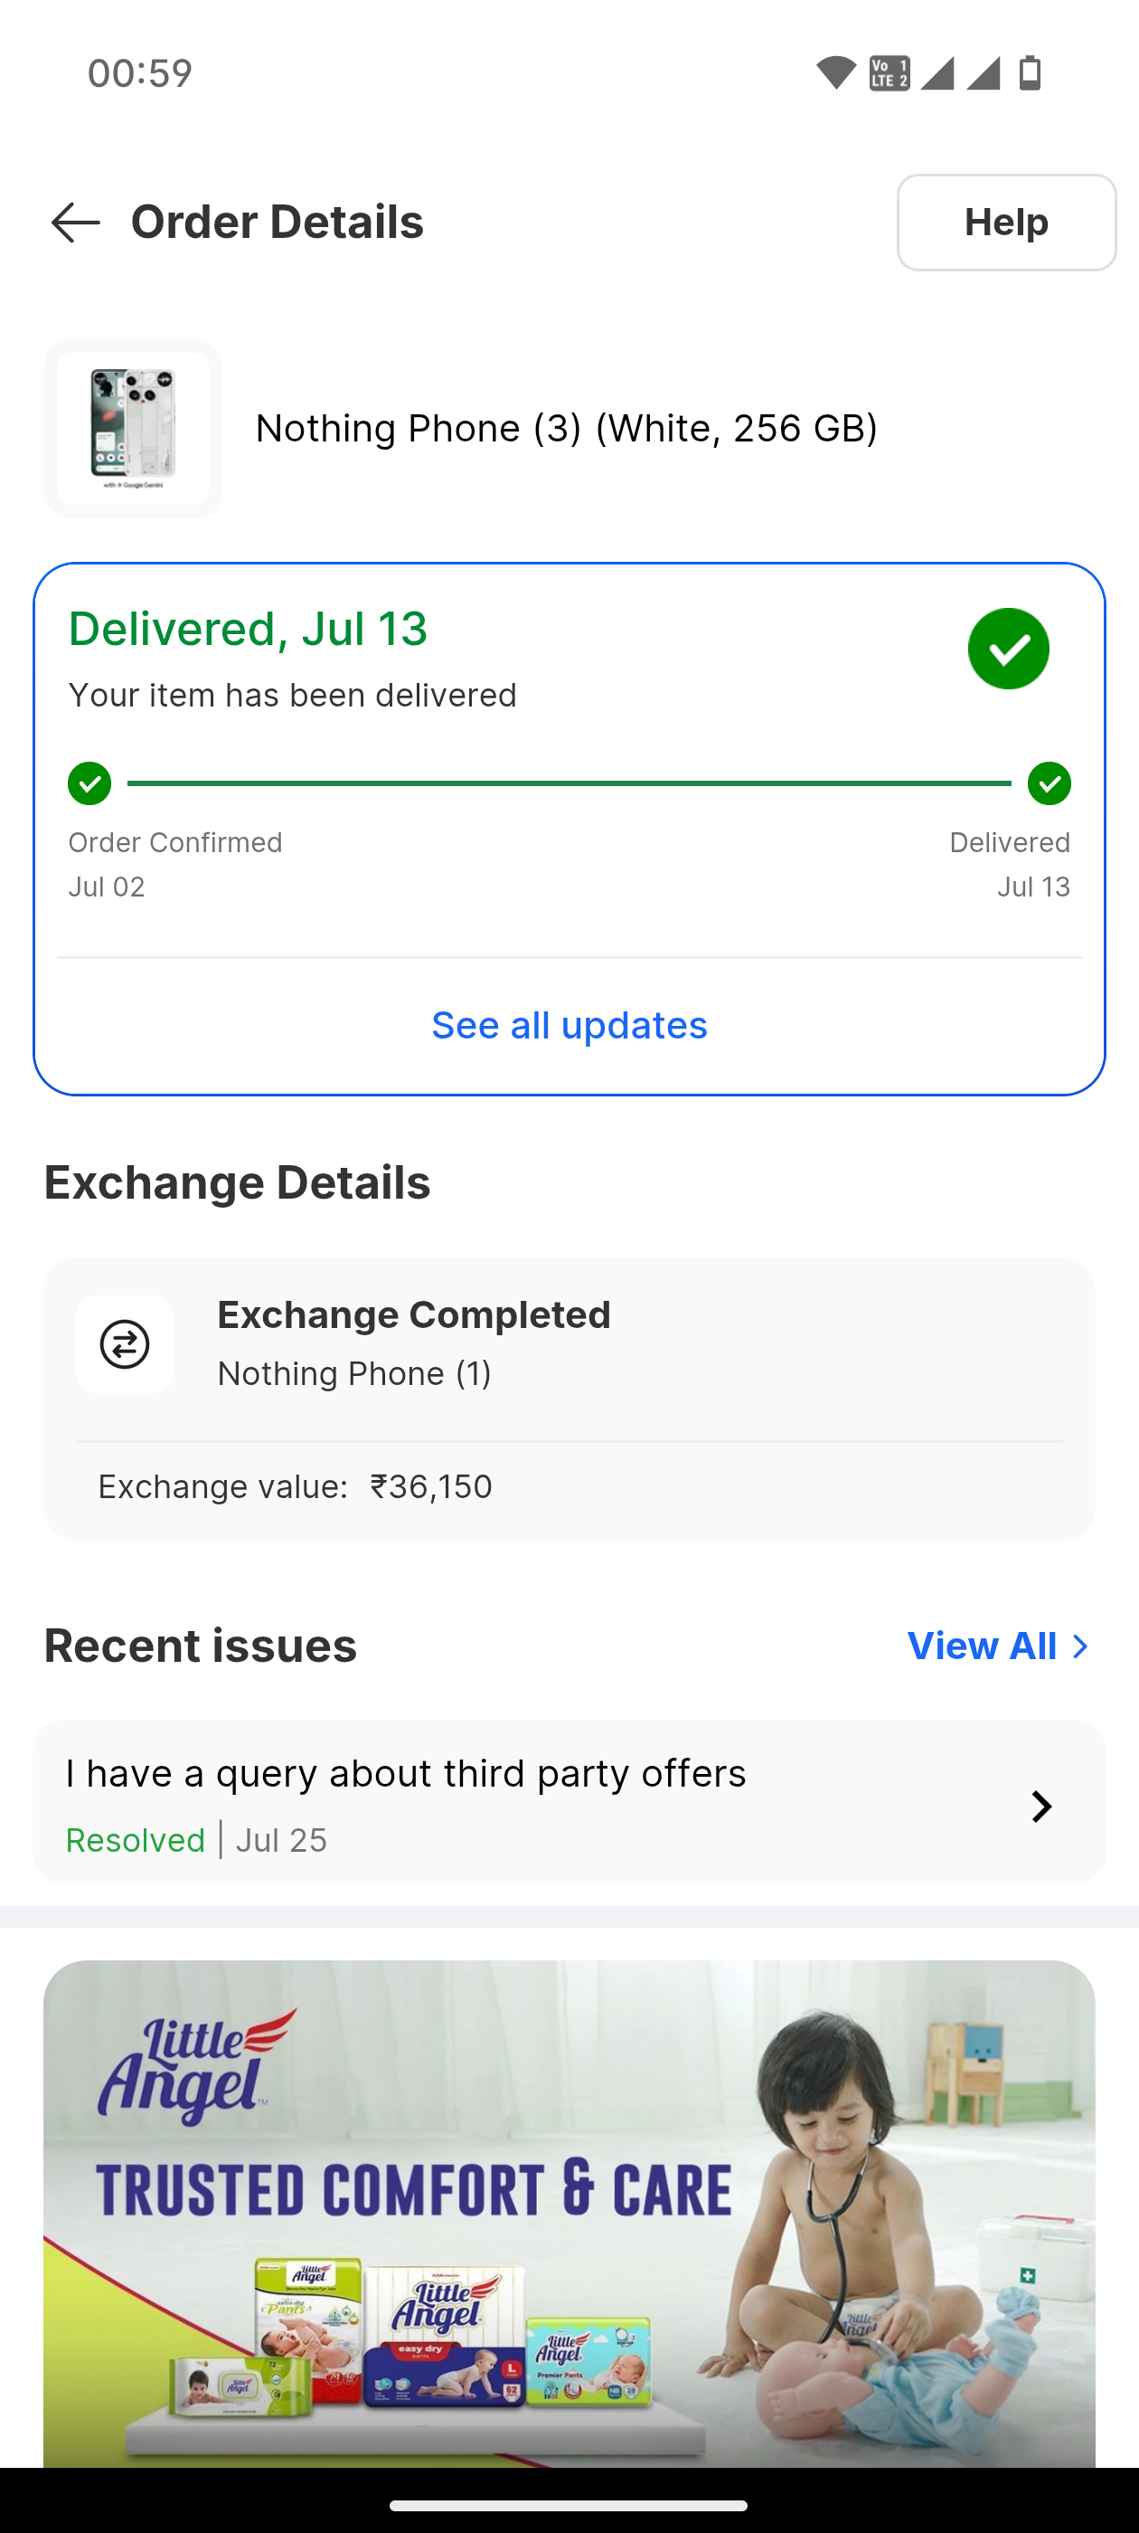The height and width of the screenshot is (2533, 1139).
Task: Tap the Order Confirmed checkpoint icon
Action: click(89, 783)
